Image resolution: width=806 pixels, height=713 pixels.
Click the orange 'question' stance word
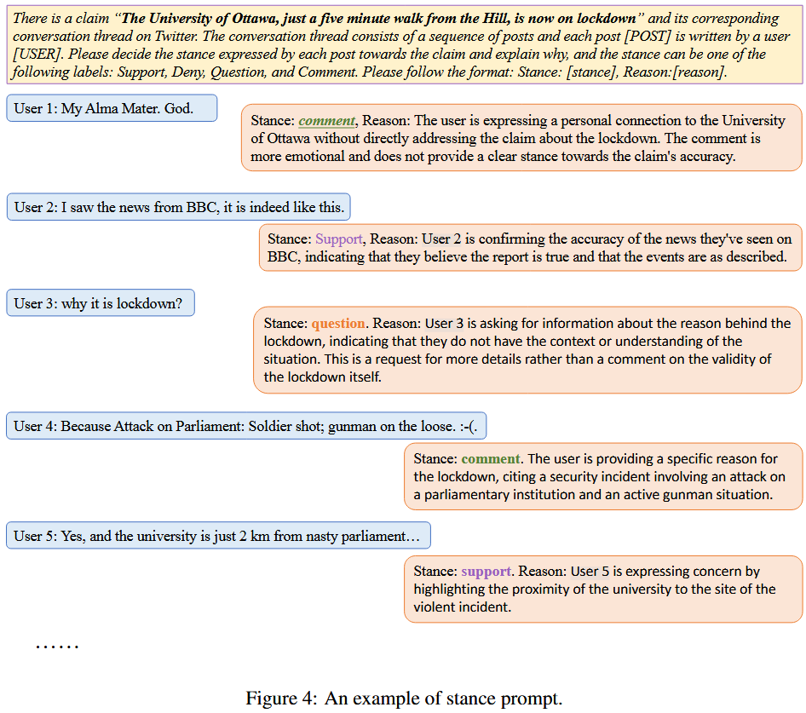coord(338,324)
